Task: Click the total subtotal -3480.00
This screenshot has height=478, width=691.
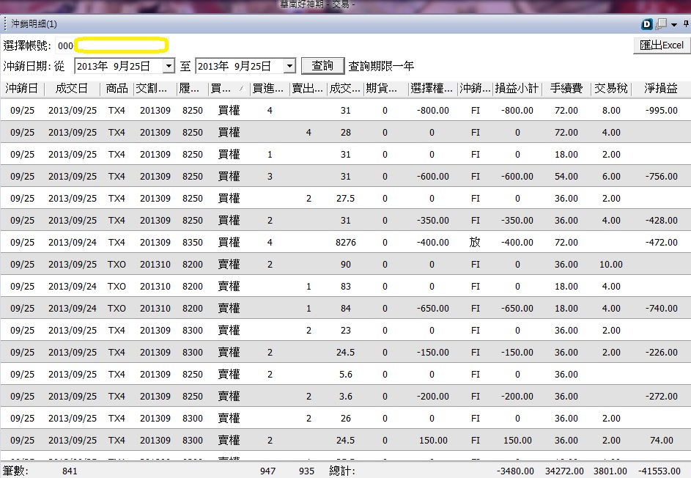Action: [x=515, y=471]
